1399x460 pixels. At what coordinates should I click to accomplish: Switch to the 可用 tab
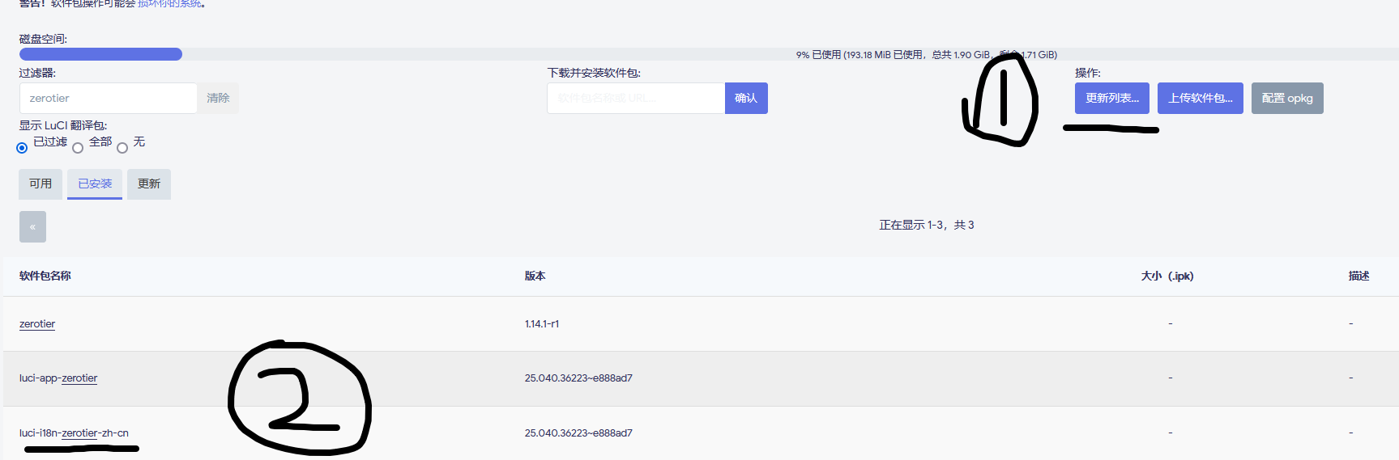coord(41,184)
